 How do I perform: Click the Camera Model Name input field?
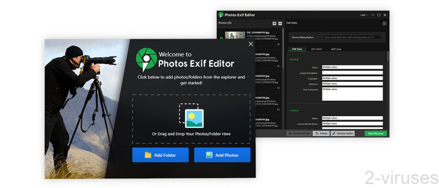[352, 123]
